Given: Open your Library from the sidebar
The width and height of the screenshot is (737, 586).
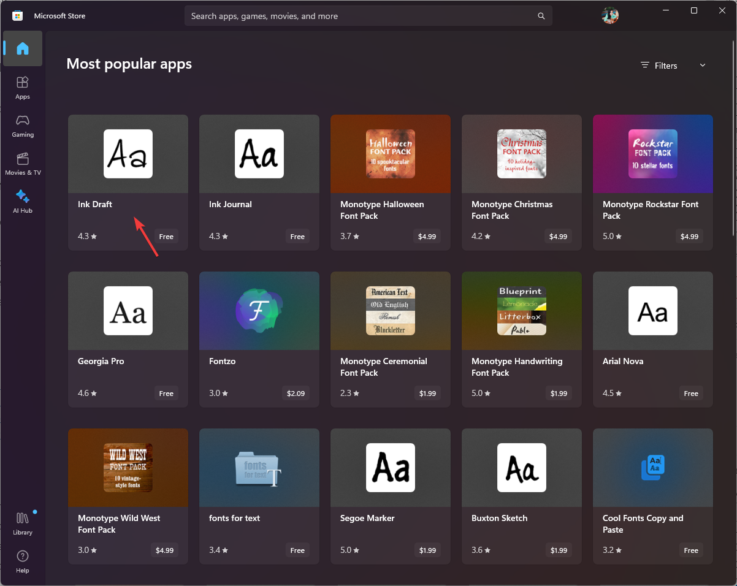Looking at the screenshot, I should pyautogui.click(x=22, y=522).
